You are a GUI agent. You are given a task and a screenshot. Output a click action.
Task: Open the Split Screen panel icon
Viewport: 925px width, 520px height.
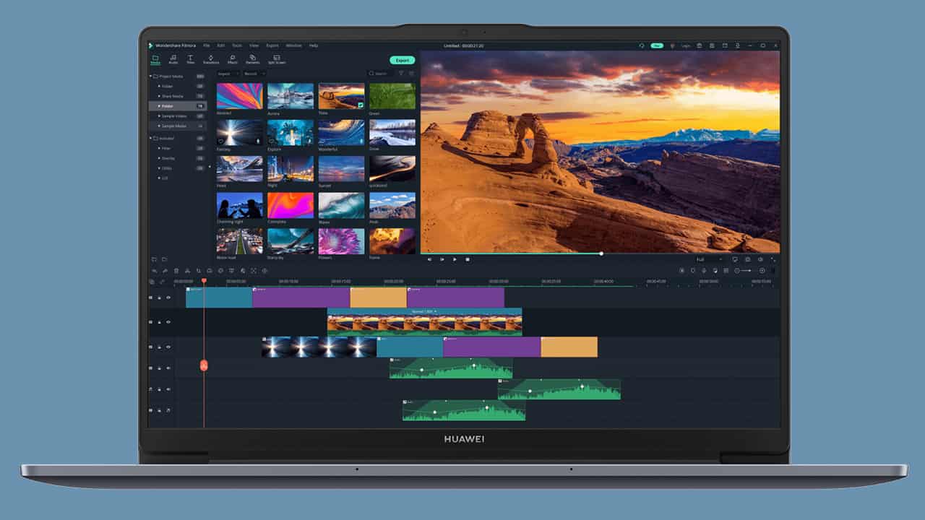point(276,58)
